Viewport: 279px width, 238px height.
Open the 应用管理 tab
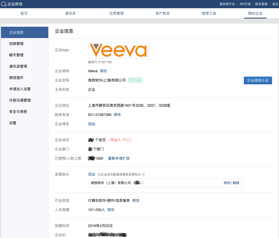tap(116, 13)
